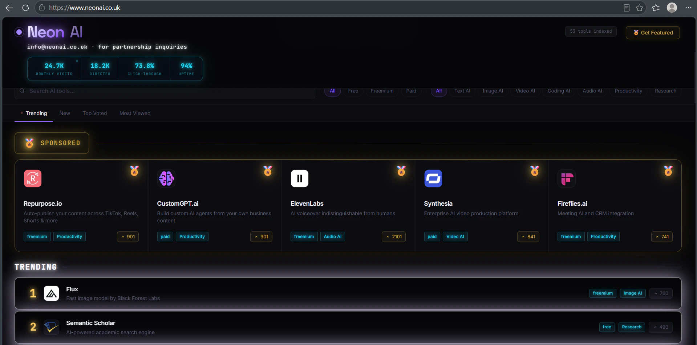
Task: Upvote ElevenLabs with the 2101 button
Action: pyautogui.click(x=394, y=237)
